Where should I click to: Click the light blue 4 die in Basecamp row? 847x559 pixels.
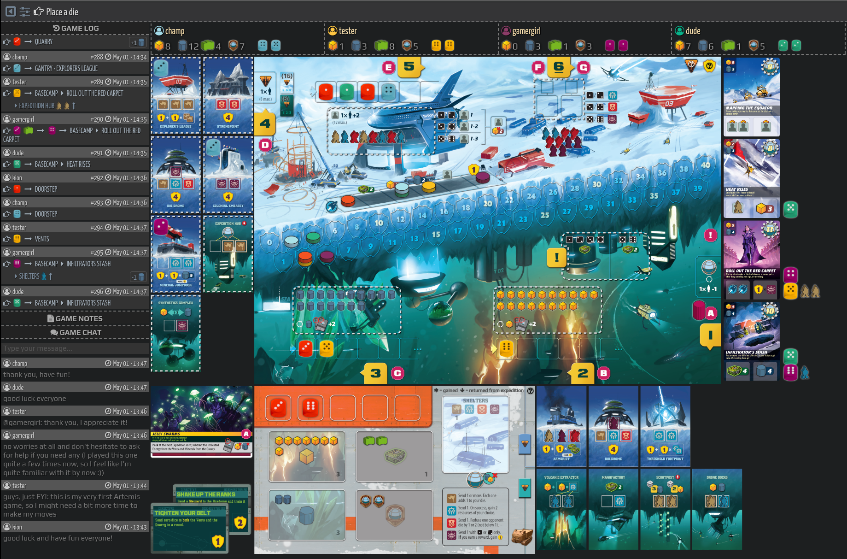(388, 91)
